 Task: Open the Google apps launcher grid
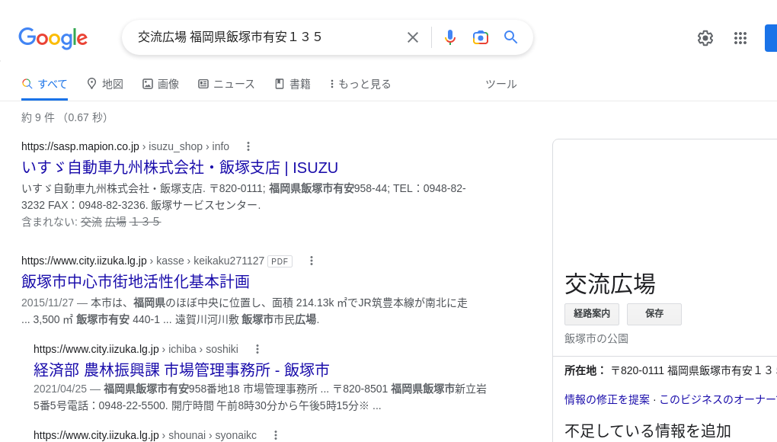pos(740,37)
